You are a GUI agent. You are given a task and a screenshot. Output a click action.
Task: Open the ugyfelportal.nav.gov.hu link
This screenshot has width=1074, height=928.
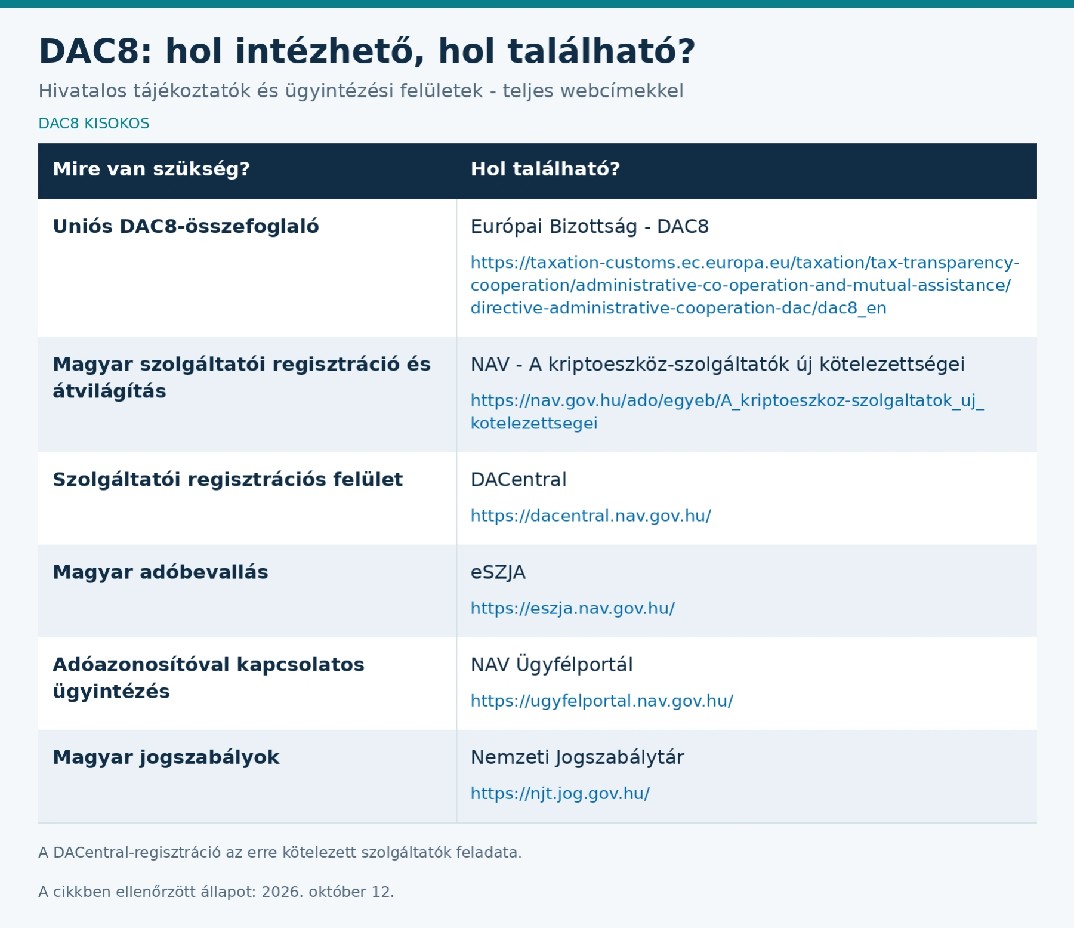click(602, 701)
